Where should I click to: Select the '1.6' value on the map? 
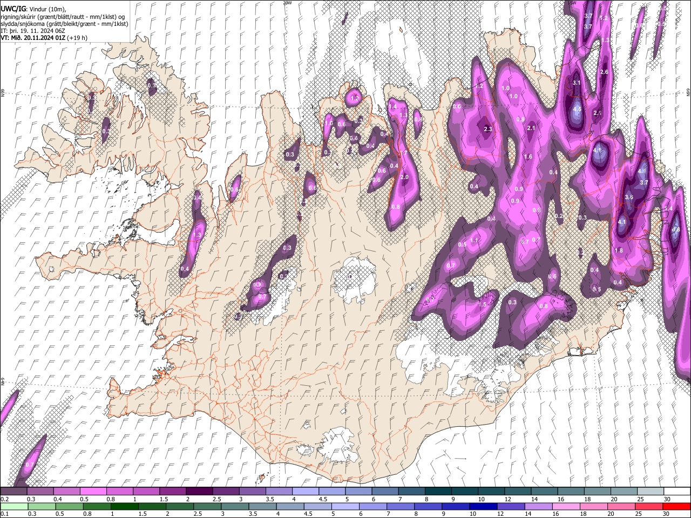coord(528,156)
